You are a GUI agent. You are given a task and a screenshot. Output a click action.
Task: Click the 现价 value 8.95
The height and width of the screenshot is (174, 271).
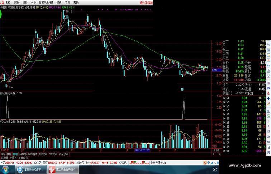(241, 63)
